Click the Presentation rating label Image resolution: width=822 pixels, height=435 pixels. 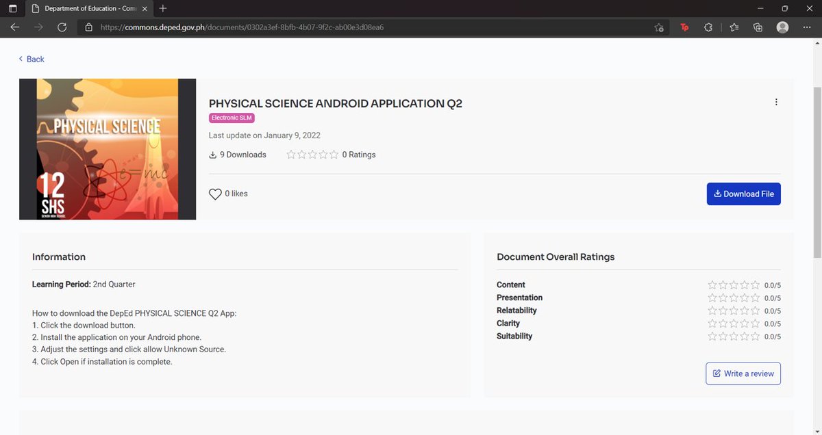pos(519,298)
